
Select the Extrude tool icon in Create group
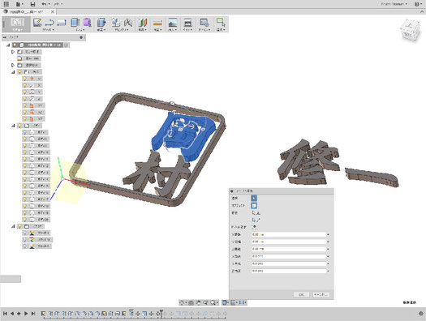coord(75,23)
